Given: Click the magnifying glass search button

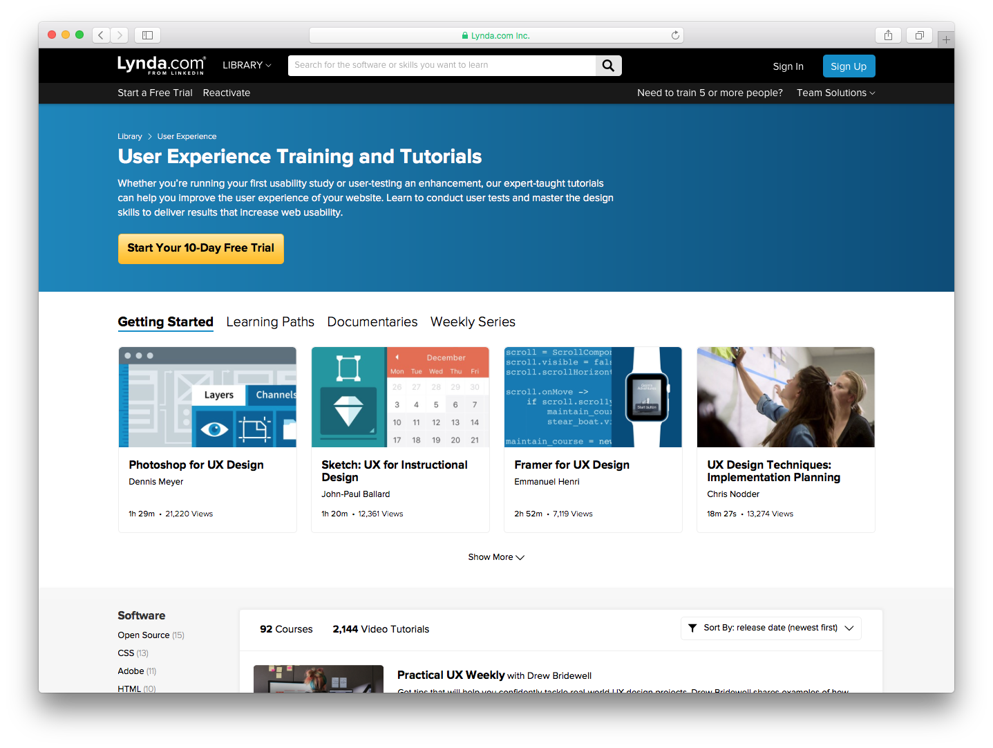Looking at the screenshot, I should coord(608,66).
